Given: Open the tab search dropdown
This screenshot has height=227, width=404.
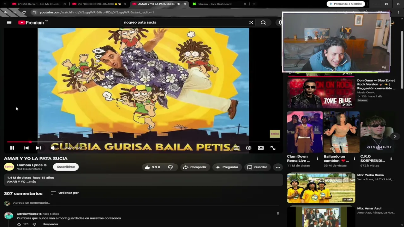Looking at the screenshot, I should tap(4, 4).
